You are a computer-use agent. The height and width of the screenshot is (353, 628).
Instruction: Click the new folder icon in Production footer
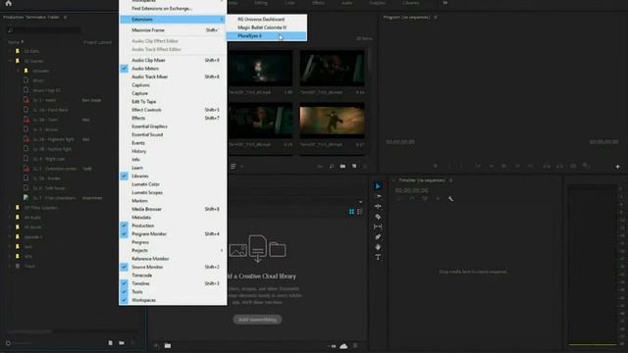(122, 343)
